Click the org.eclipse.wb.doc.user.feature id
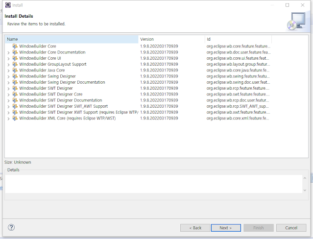The image size is (313, 239). point(239,52)
